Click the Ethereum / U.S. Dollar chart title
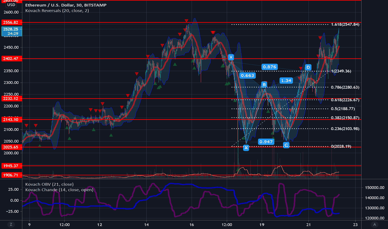The height and width of the screenshot is (229, 388). (66, 5)
